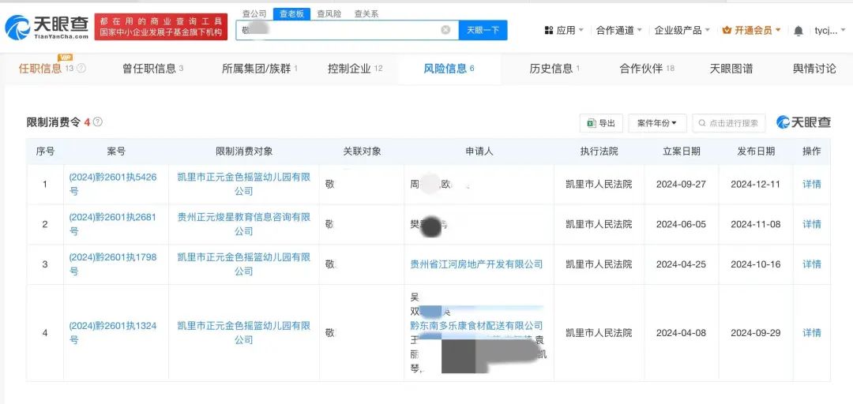Click the red promotional banner in the header
The width and height of the screenshot is (853, 404).
(161, 27)
